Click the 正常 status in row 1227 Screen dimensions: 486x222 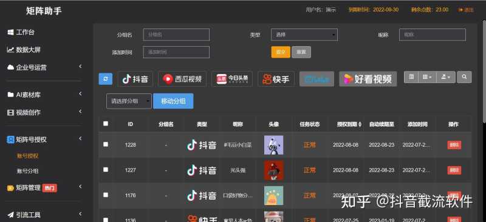pos(310,170)
